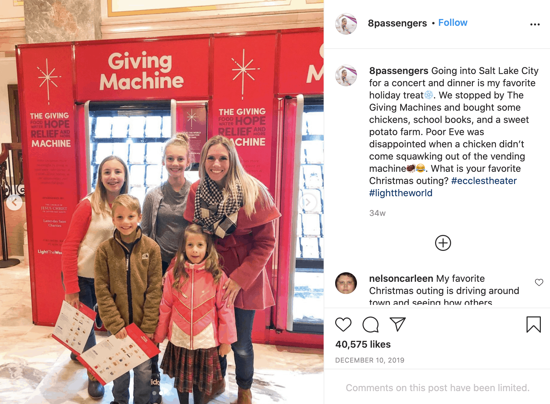Select the first carousel indicator dot
The image size is (550, 404).
[x=154, y=393]
